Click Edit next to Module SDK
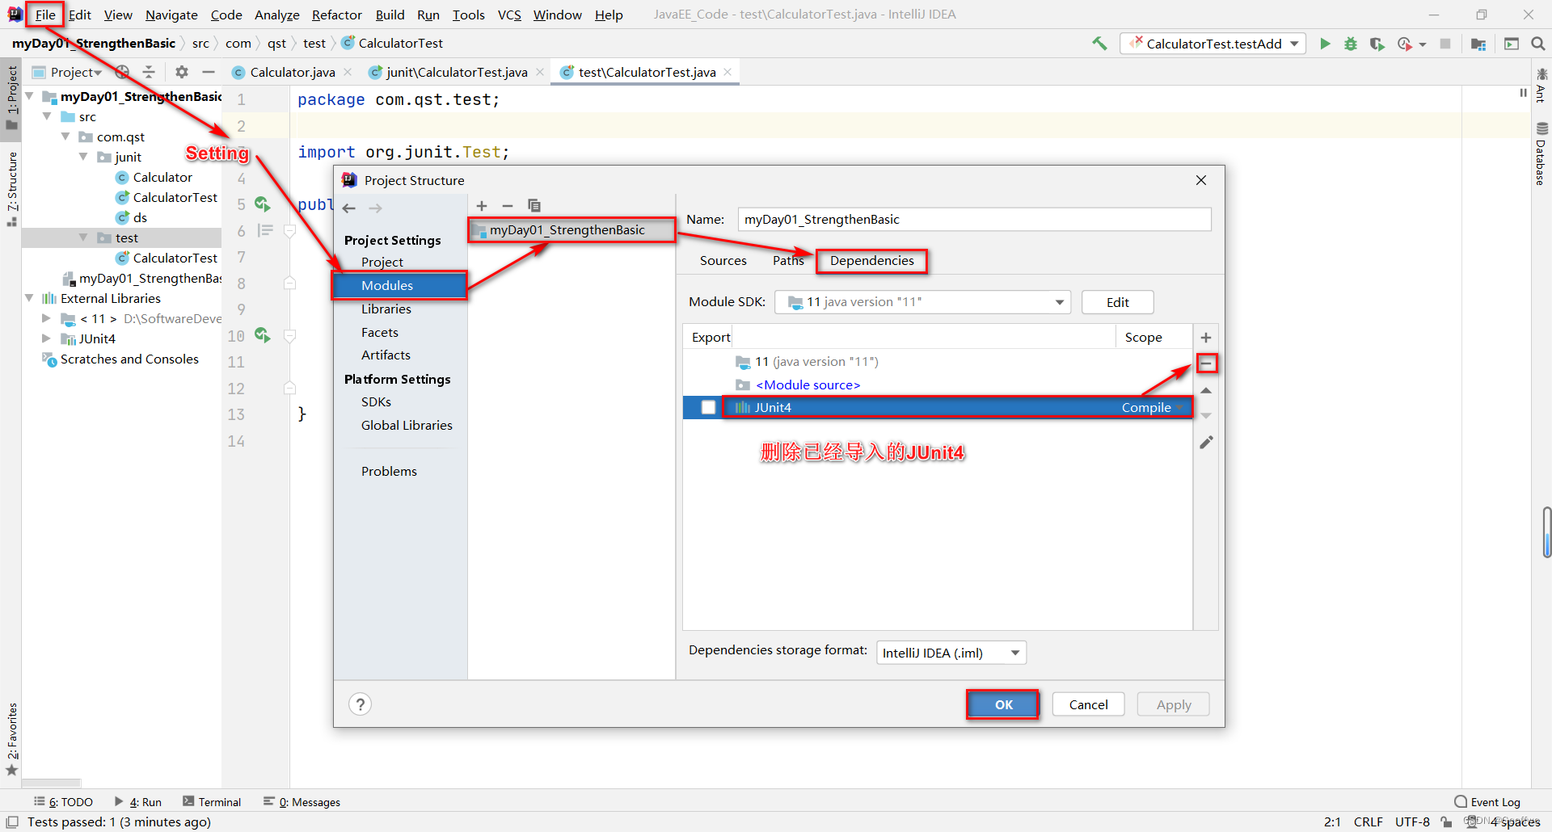Image resolution: width=1552 pixels, height=832 pixels. (1117, 302)
